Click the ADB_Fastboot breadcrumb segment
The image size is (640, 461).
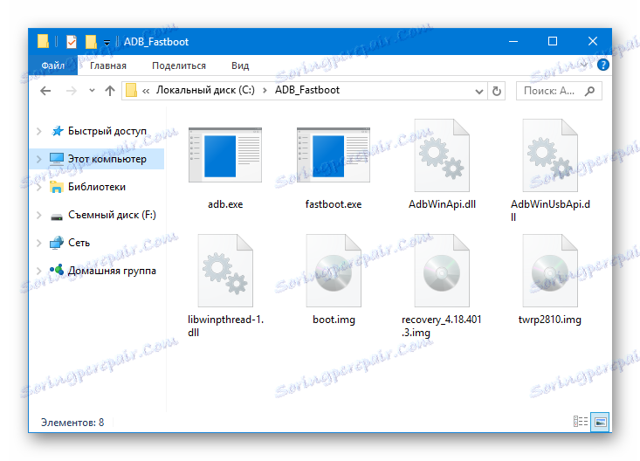click(x=307, y=90)
